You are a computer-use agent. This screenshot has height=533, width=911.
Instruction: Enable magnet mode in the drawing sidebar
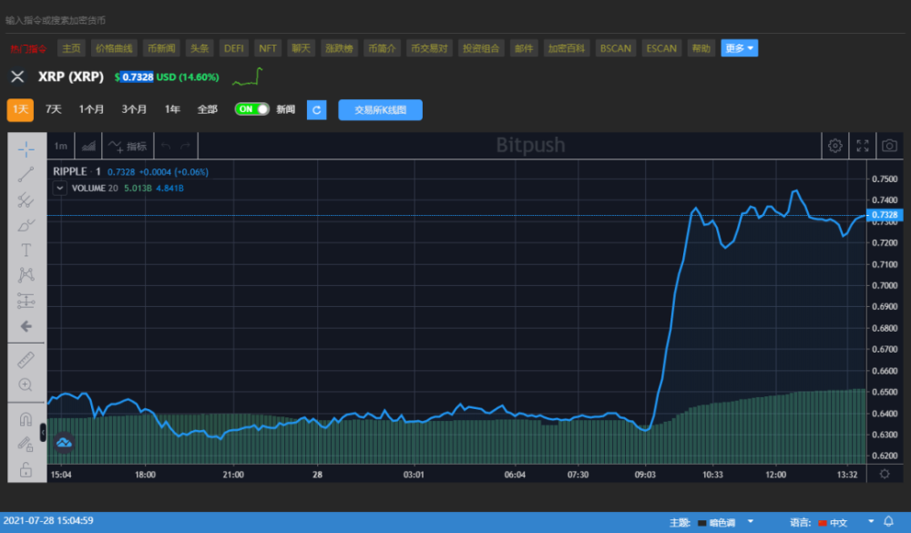[26, 418]
